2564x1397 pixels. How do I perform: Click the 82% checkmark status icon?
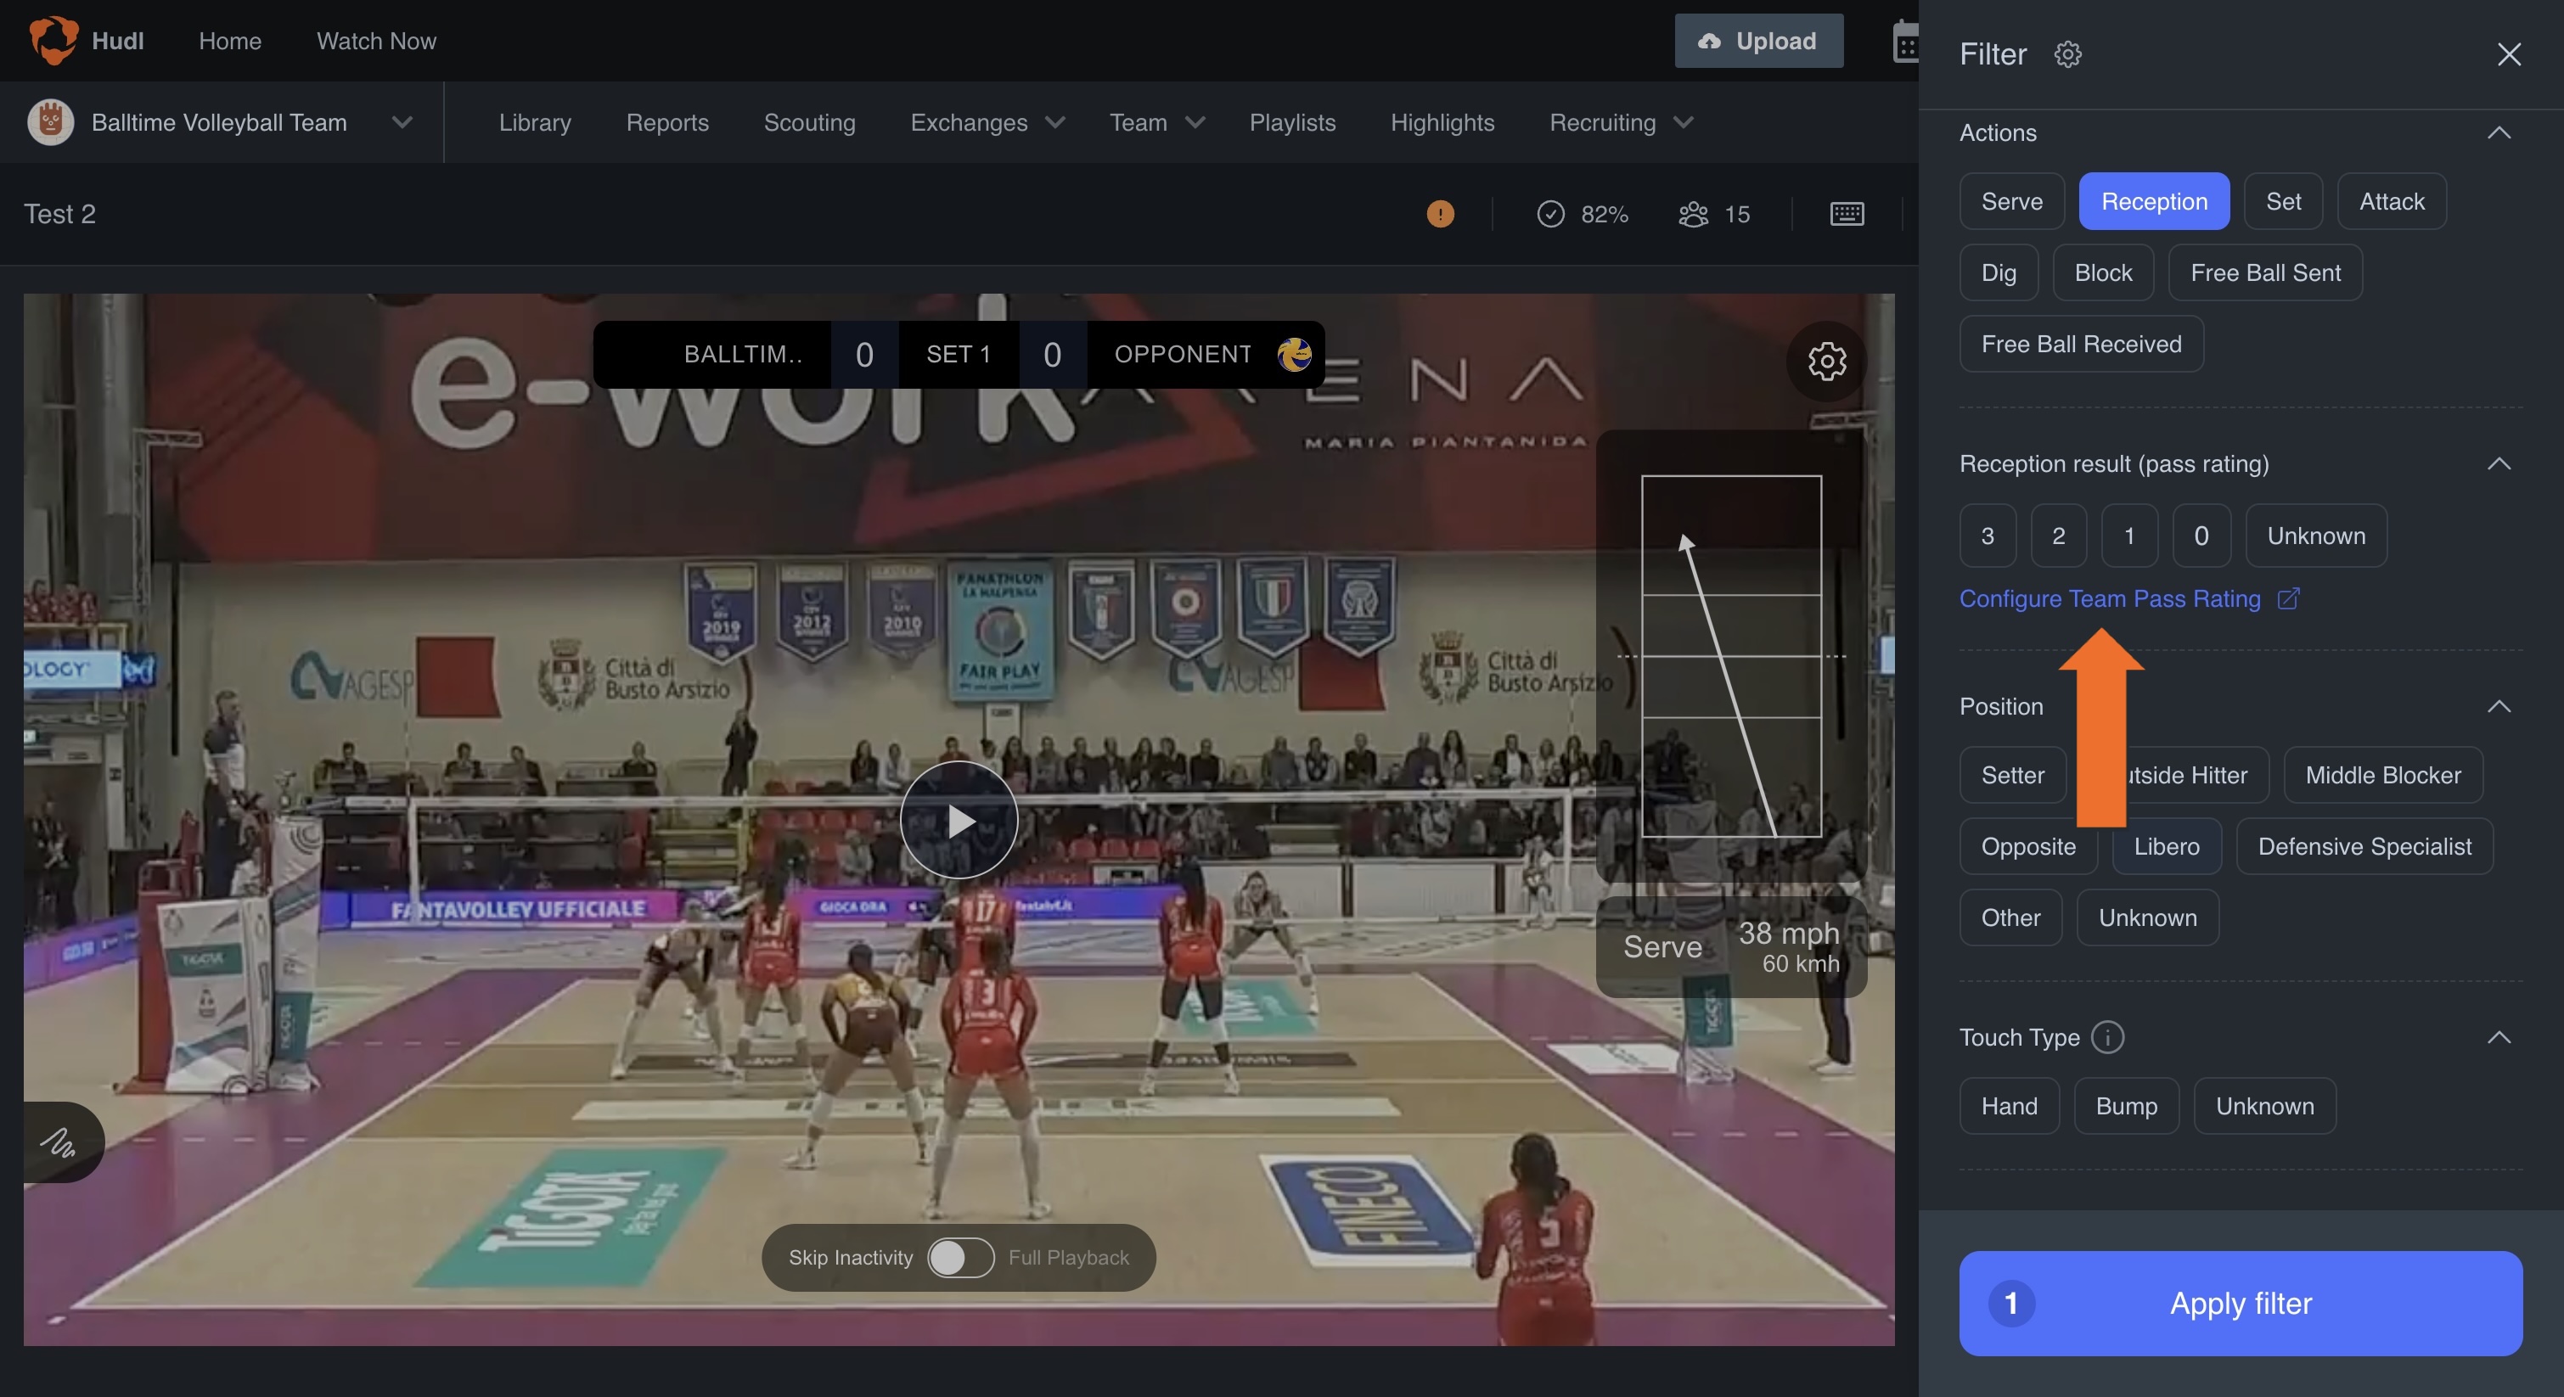1549,214
